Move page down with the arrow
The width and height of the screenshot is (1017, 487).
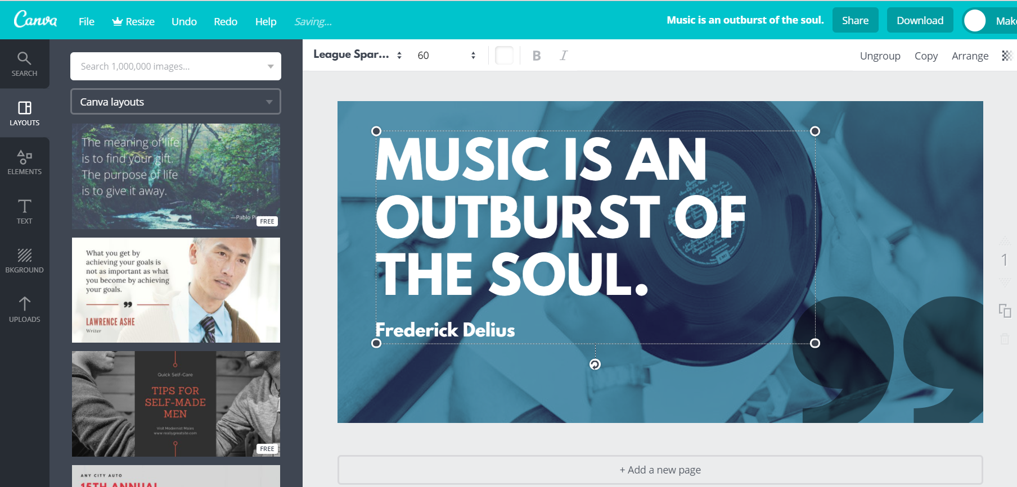click(1005, 282)
